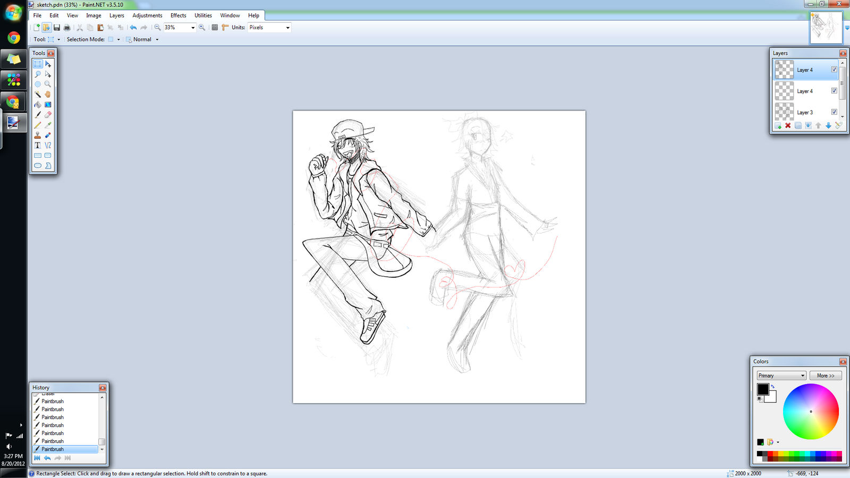Image resolution: width=850 pixels, height=478 pixels.
Task: Click the New image toolbar icon
Action: (37, 28)
